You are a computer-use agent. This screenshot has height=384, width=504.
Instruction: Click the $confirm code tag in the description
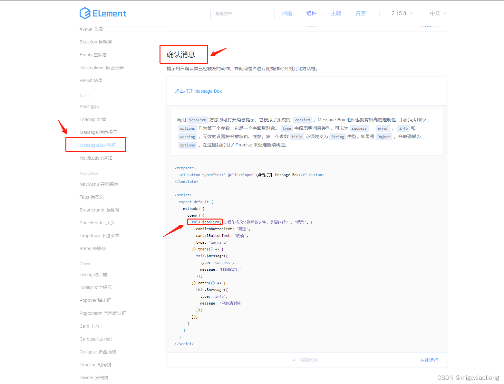[x=198, y=120]
